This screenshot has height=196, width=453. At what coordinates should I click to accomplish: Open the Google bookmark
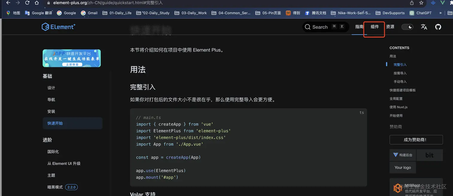tap(67, 13)
